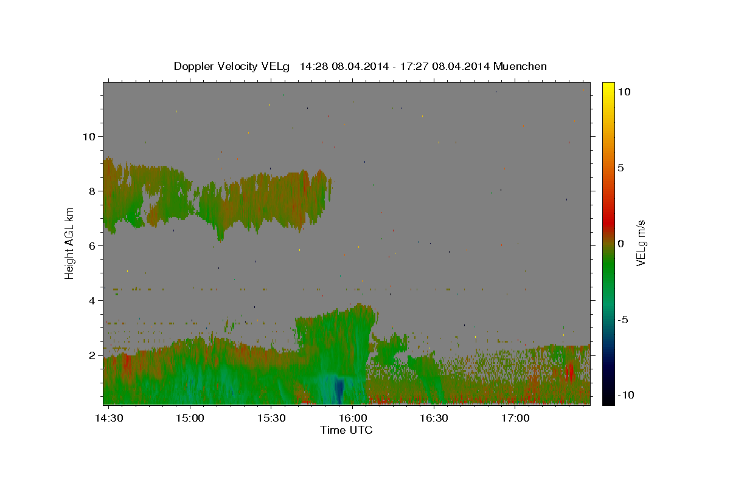Click the Height AGL km axis title
The image size is (730, 486).
click(x=69, y=244)
